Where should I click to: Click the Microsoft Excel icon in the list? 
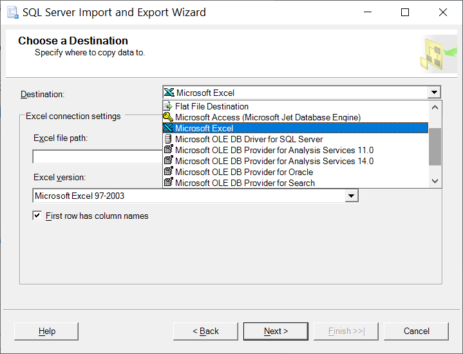[168, 128]
